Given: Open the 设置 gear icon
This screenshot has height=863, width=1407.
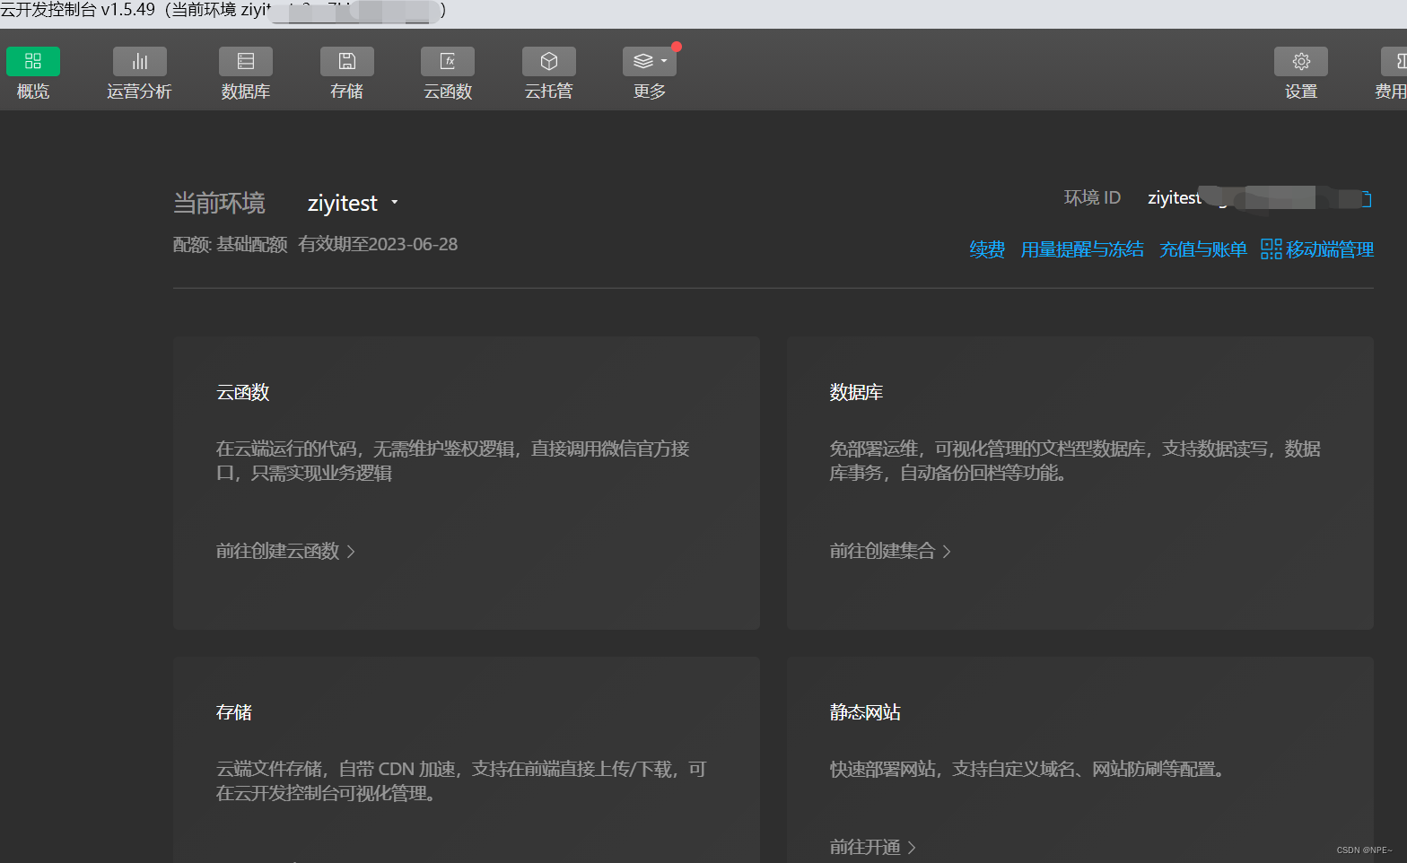Looking at the screenshot, I should (1301, 61).
